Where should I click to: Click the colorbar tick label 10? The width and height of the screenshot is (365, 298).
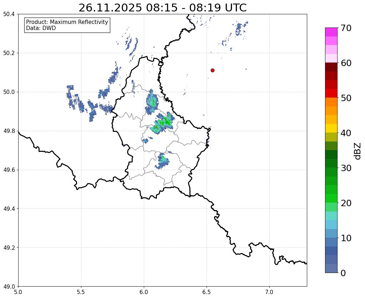[x=346, y=238]
